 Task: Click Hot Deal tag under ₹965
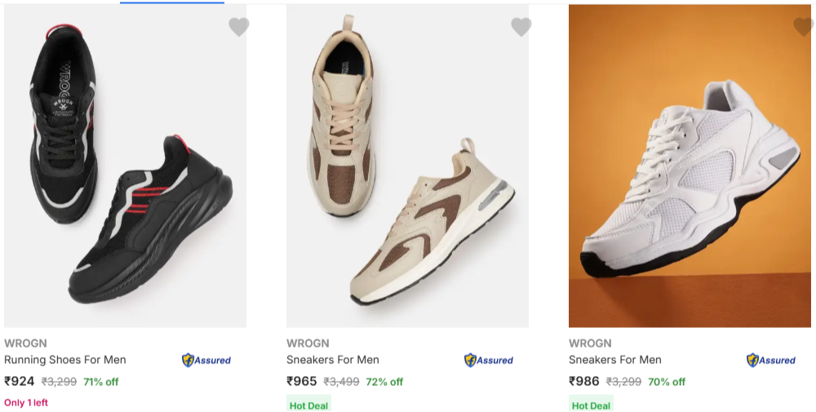coord(308,404)
